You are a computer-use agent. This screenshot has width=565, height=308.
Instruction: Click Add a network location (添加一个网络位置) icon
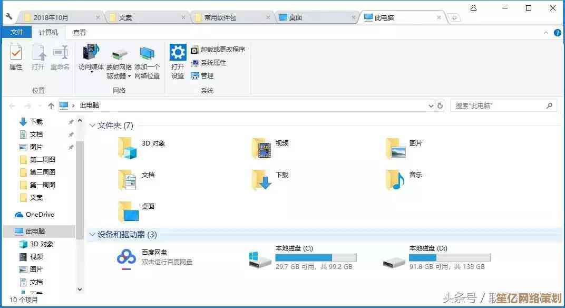coord(147,54)
